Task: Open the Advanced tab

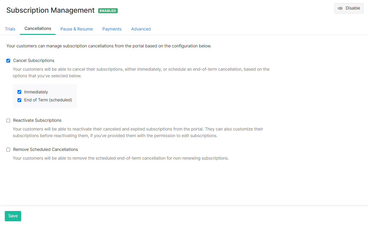Action: tap(141, 29)
